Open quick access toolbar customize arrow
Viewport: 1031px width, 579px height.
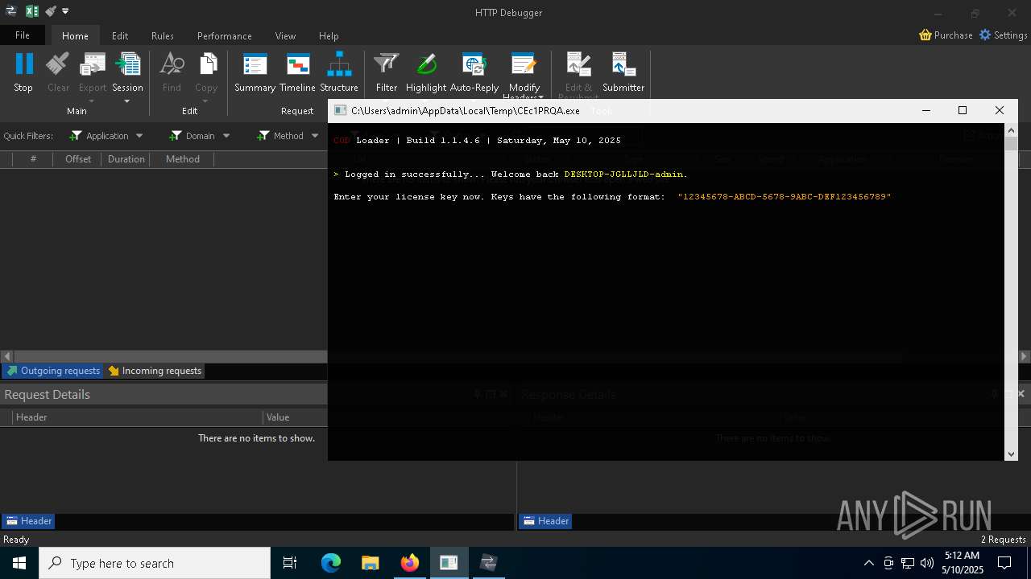click(65, 11)
